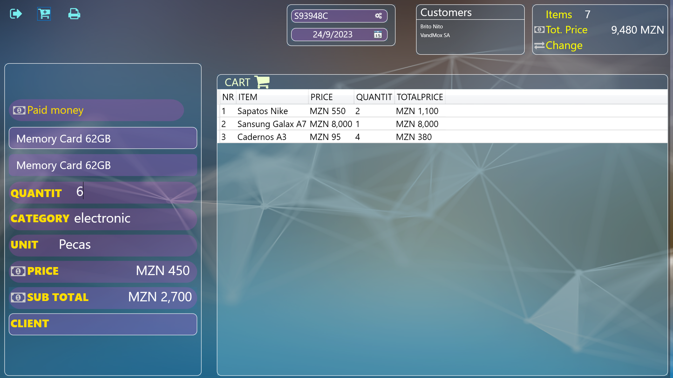The height and width of the screenshot is (378, 673).
Task: Click the logout exit icon
Action: click(x=16, y=14)
